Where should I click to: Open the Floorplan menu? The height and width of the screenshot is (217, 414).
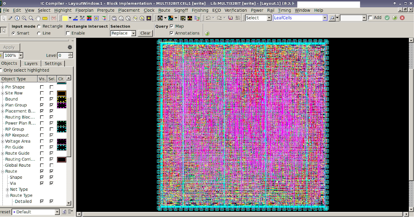tap(84, 10)
